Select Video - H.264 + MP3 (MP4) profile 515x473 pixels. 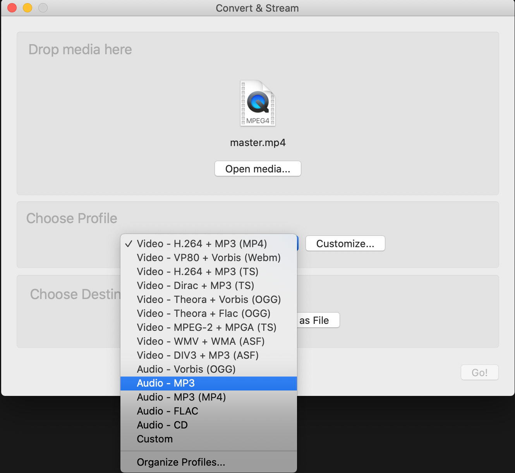pos(209,244)
